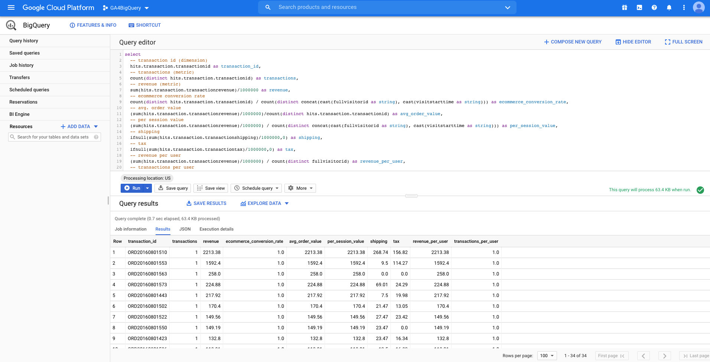Screen dimensions: 710x362
Task: Open keyboard Shortcut link
Action: pyautogui.click(x=144, y=25)
